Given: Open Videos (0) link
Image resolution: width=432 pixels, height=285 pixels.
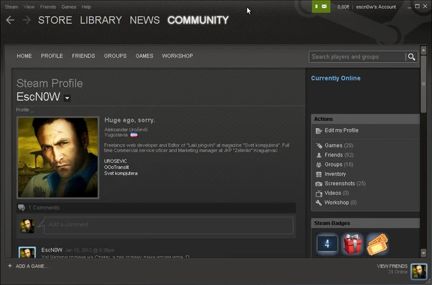Looking at the screenshot, I should 337,193.
